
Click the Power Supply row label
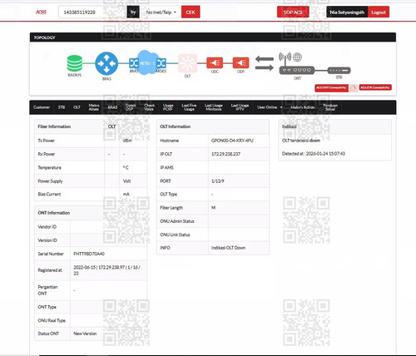50,181
